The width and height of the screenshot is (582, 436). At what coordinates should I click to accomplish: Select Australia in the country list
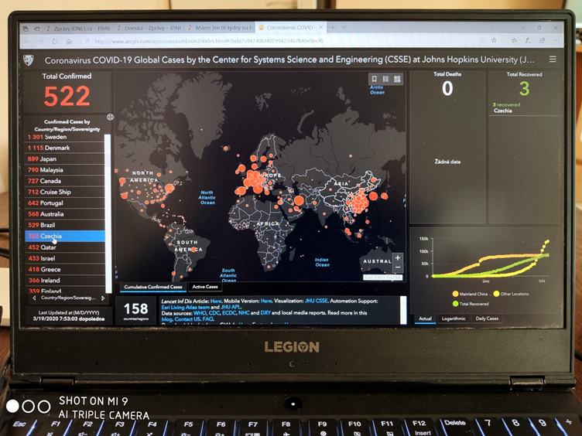click(65, 214)
